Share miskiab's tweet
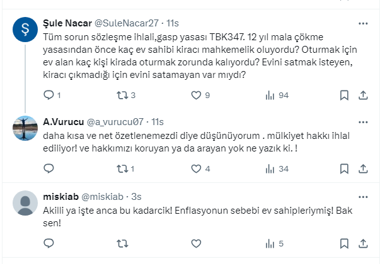 point(363,243)
